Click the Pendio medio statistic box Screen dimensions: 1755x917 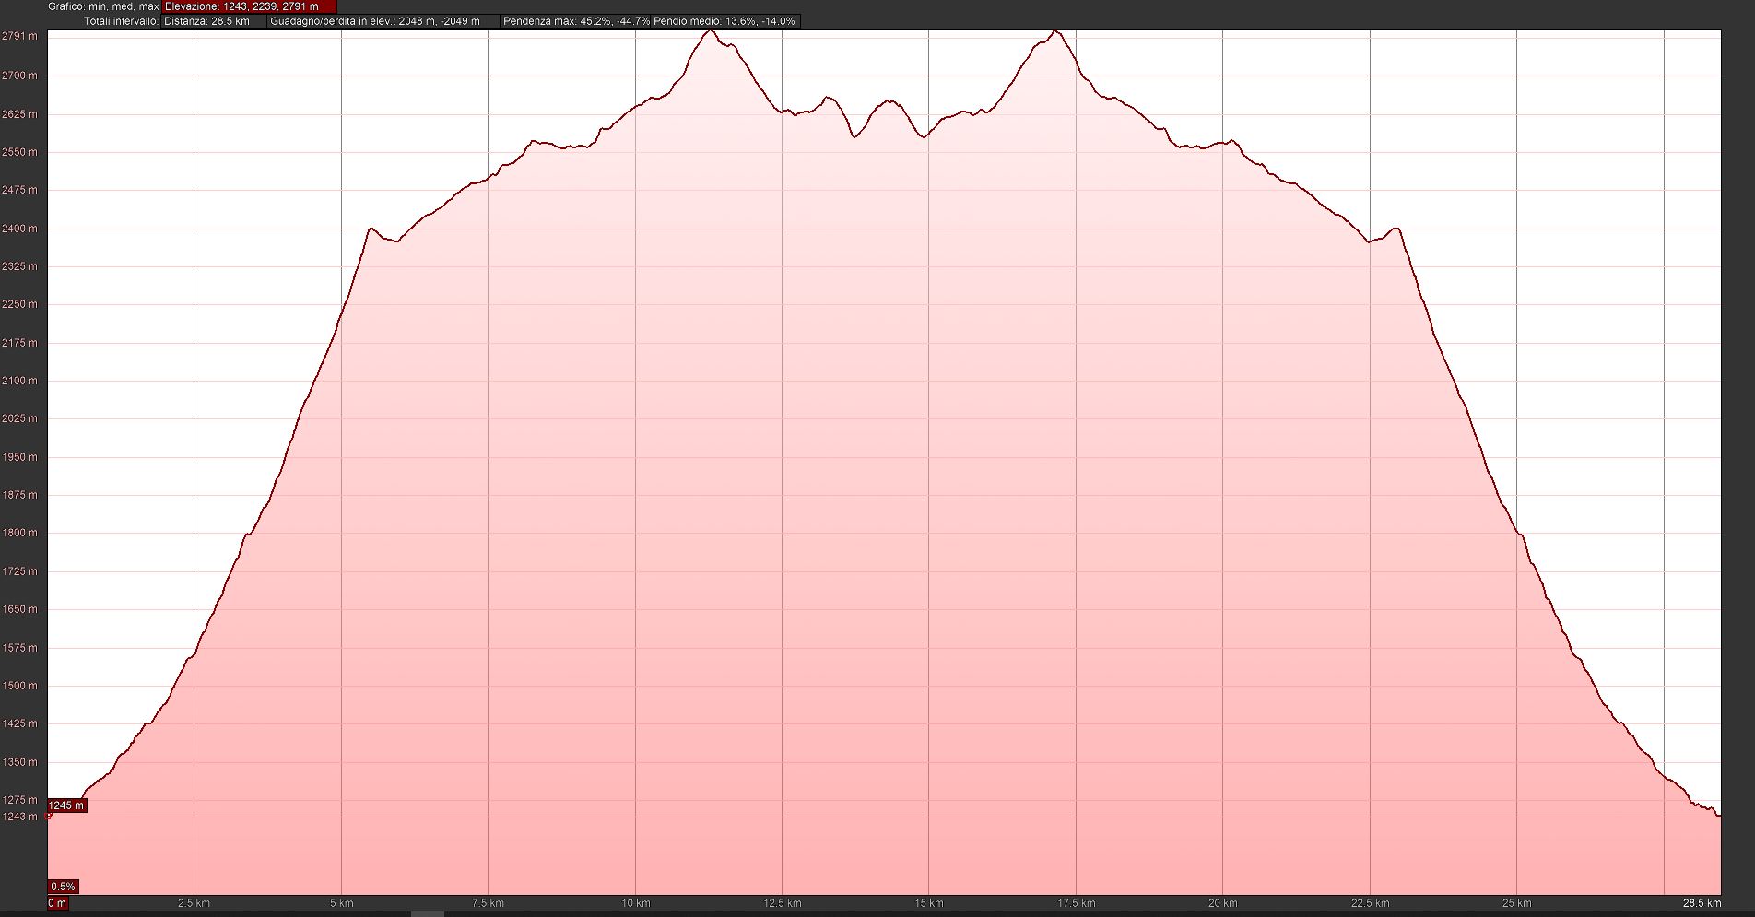coord(724,21)
